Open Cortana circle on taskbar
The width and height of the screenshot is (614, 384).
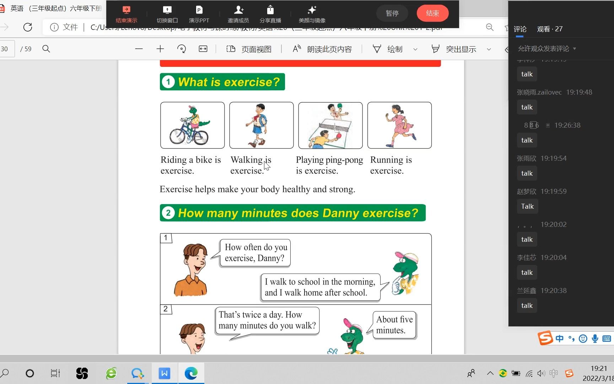tap(30, 373)
